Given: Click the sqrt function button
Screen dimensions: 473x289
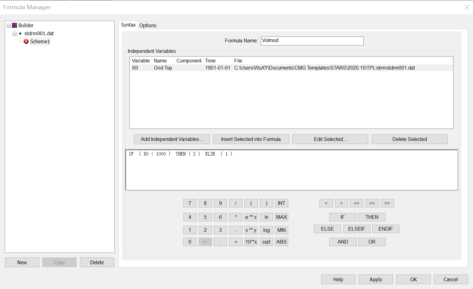Looking at the screenshot, I should [x=266, y=242].
